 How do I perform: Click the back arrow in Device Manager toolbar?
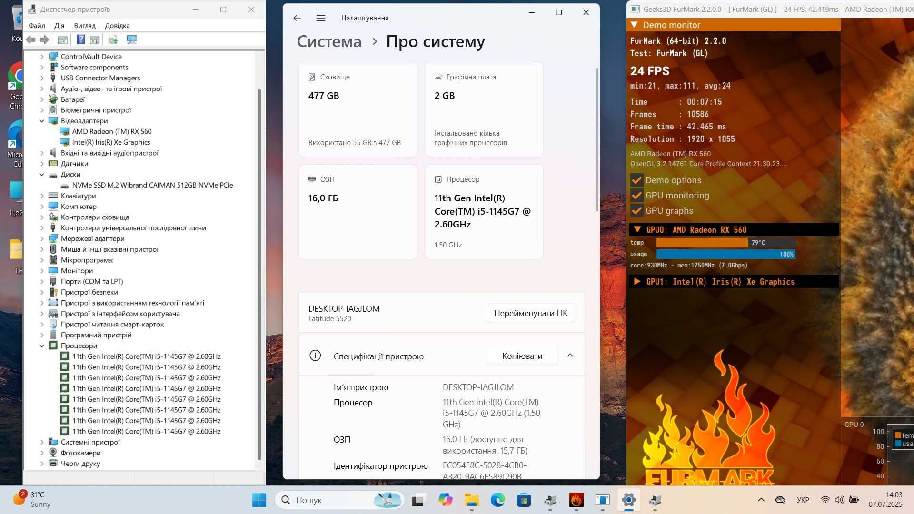coord(31,40)
